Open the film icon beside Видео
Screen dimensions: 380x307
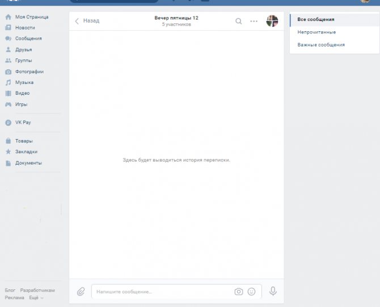(x=9, y=93)
